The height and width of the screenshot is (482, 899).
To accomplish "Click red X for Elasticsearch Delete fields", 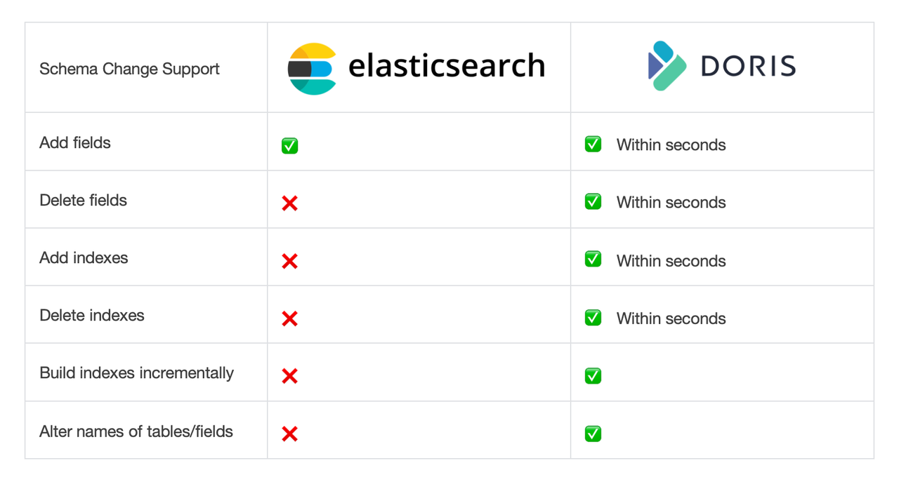I will (x=289, y=203).
